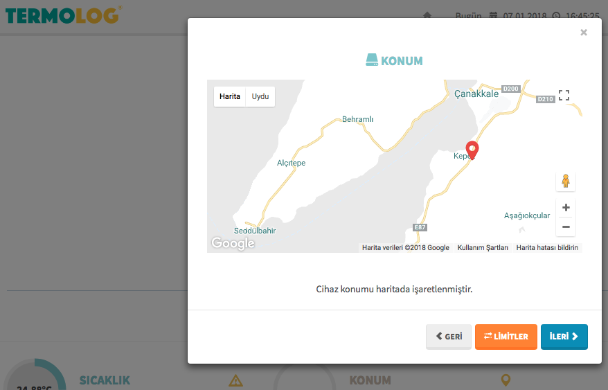Click the location pin in Konum card
This screenshot has width=608, height=390.
click(506, 380)
